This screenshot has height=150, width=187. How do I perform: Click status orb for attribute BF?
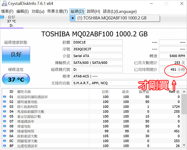click(4, 146)
